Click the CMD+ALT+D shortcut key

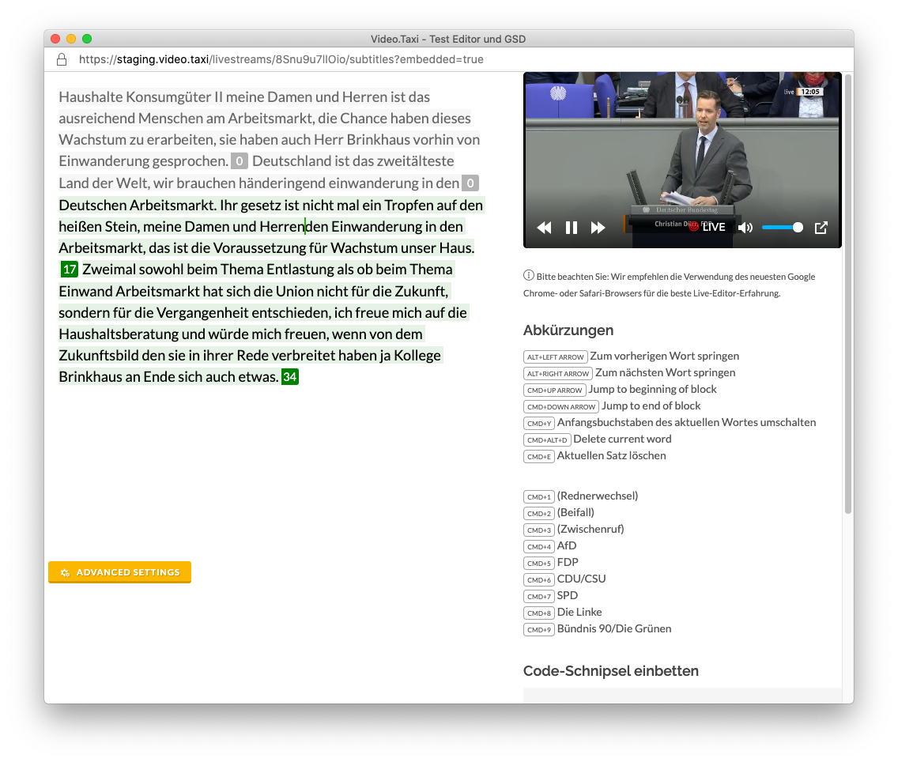tap(547, 439)
